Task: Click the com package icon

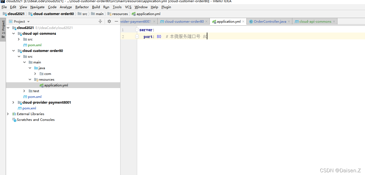Action: [x=42, y=74]
